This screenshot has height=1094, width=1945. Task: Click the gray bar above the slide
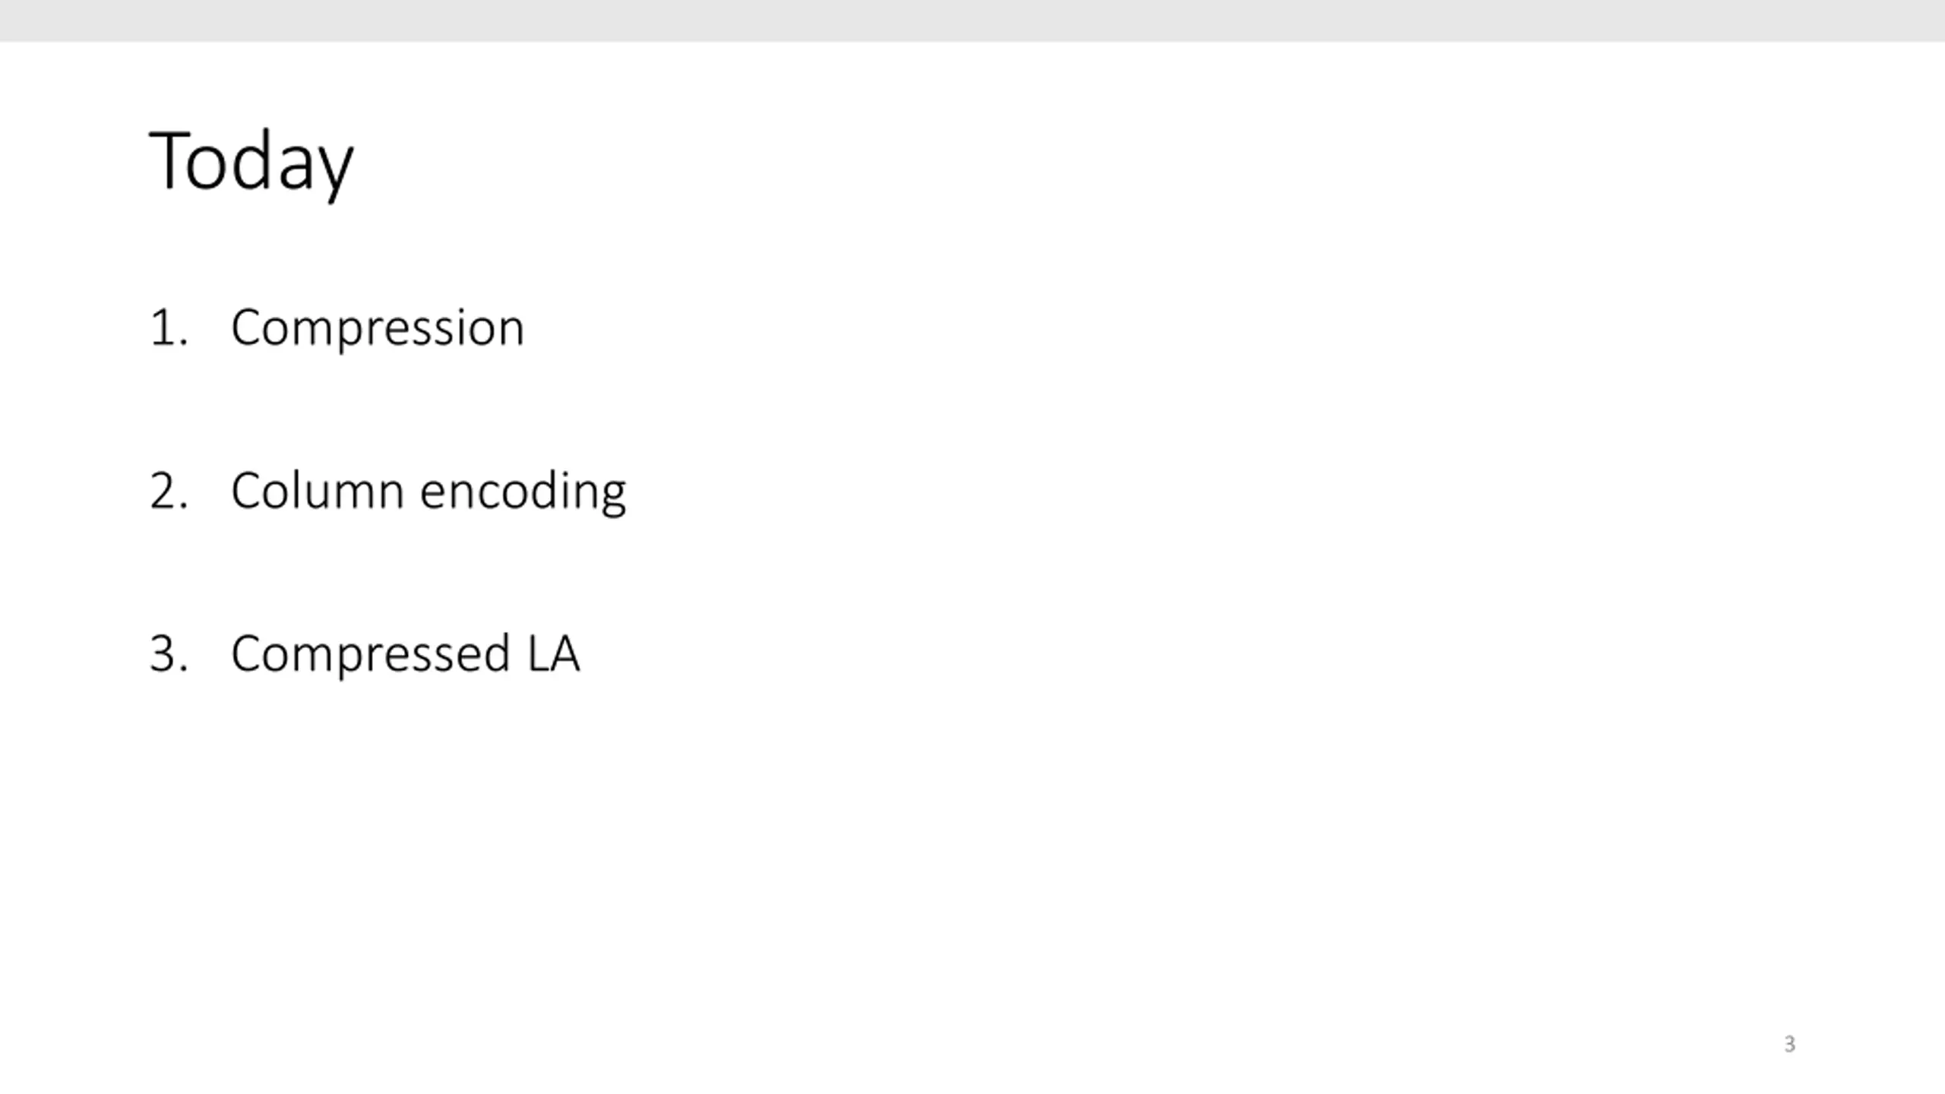coord(972,21)
